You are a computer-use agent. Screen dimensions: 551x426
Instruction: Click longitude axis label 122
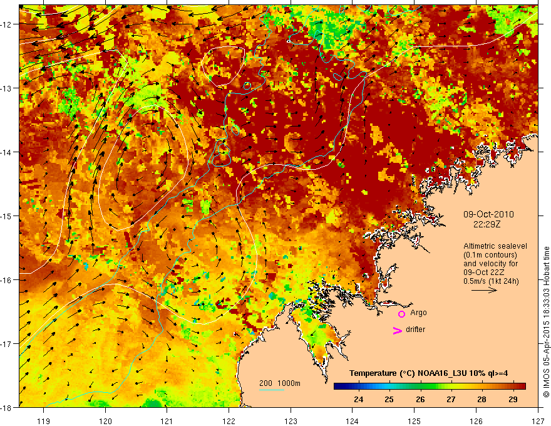coord(229,421)
